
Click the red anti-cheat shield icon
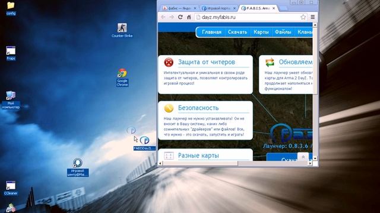pyautogui.click(x=169, y=62)
